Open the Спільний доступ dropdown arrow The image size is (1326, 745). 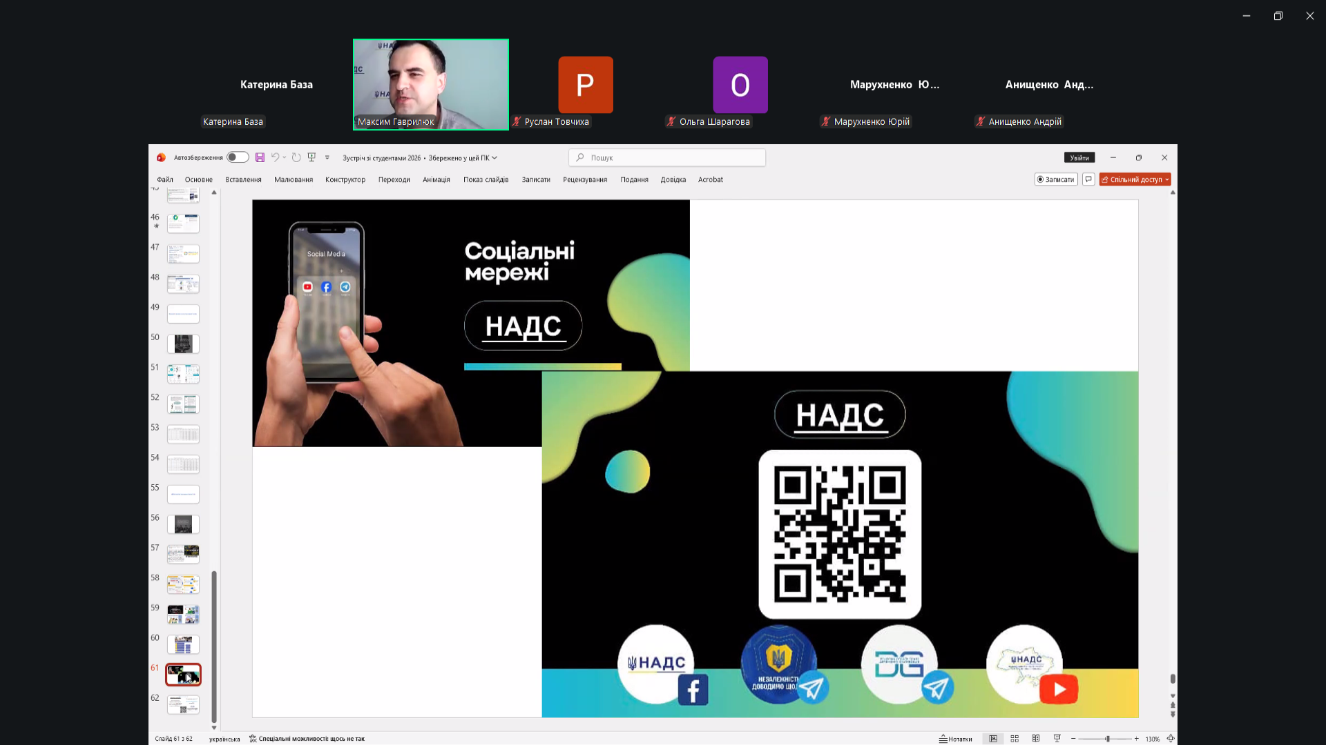(1167, 179)
